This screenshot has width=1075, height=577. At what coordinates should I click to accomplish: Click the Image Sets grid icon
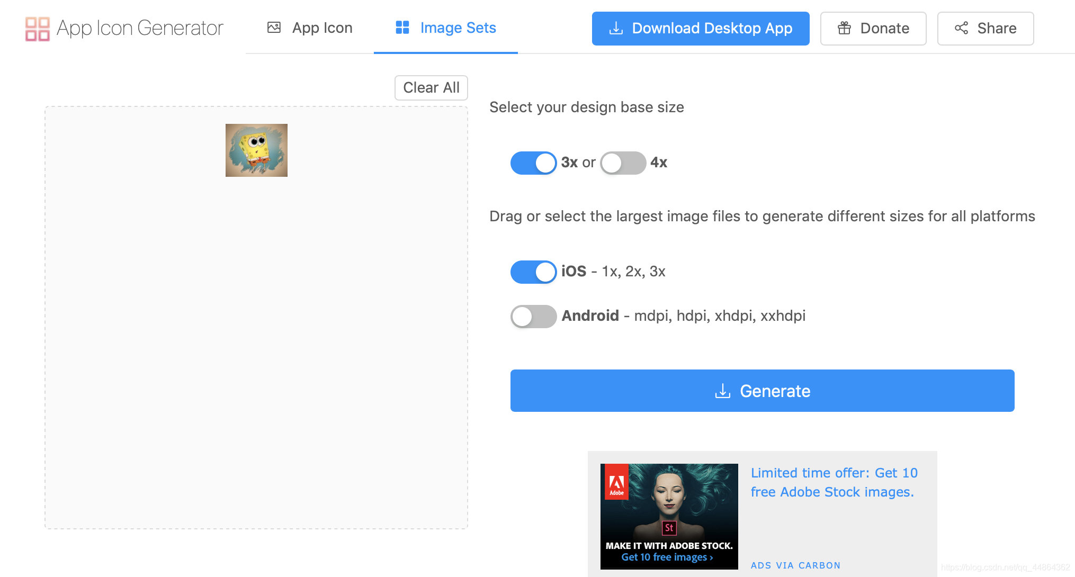[402, 29]
